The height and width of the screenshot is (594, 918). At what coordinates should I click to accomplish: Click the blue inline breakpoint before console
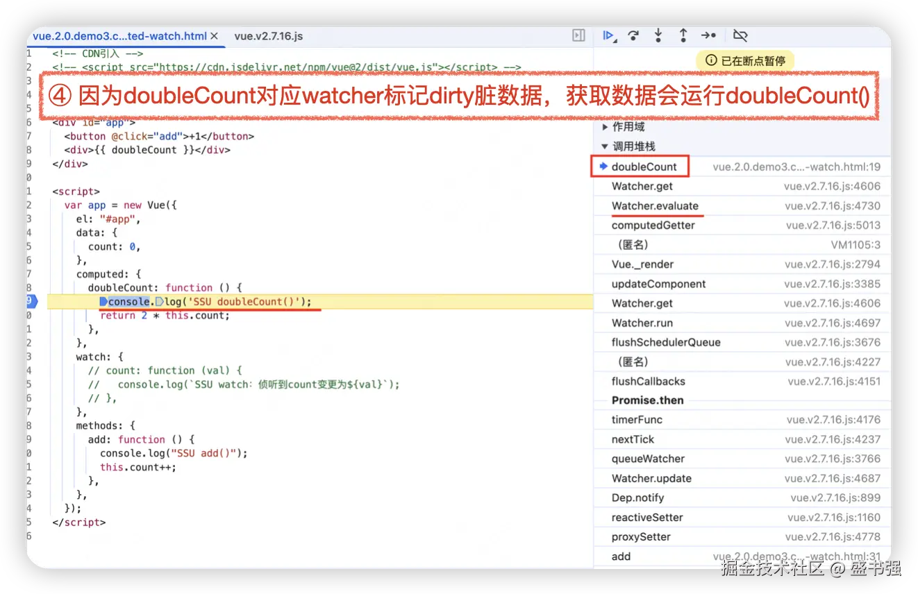[103, 302]
